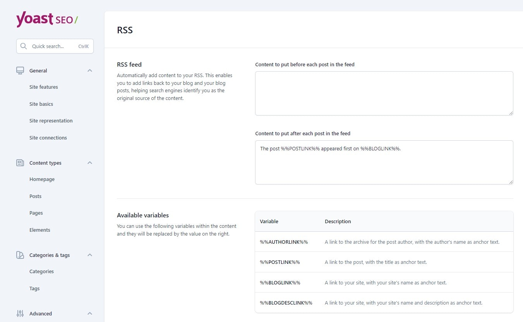Click the %%BLOGDESCLINK%% variable cell
523x322 pixels.
286,303
